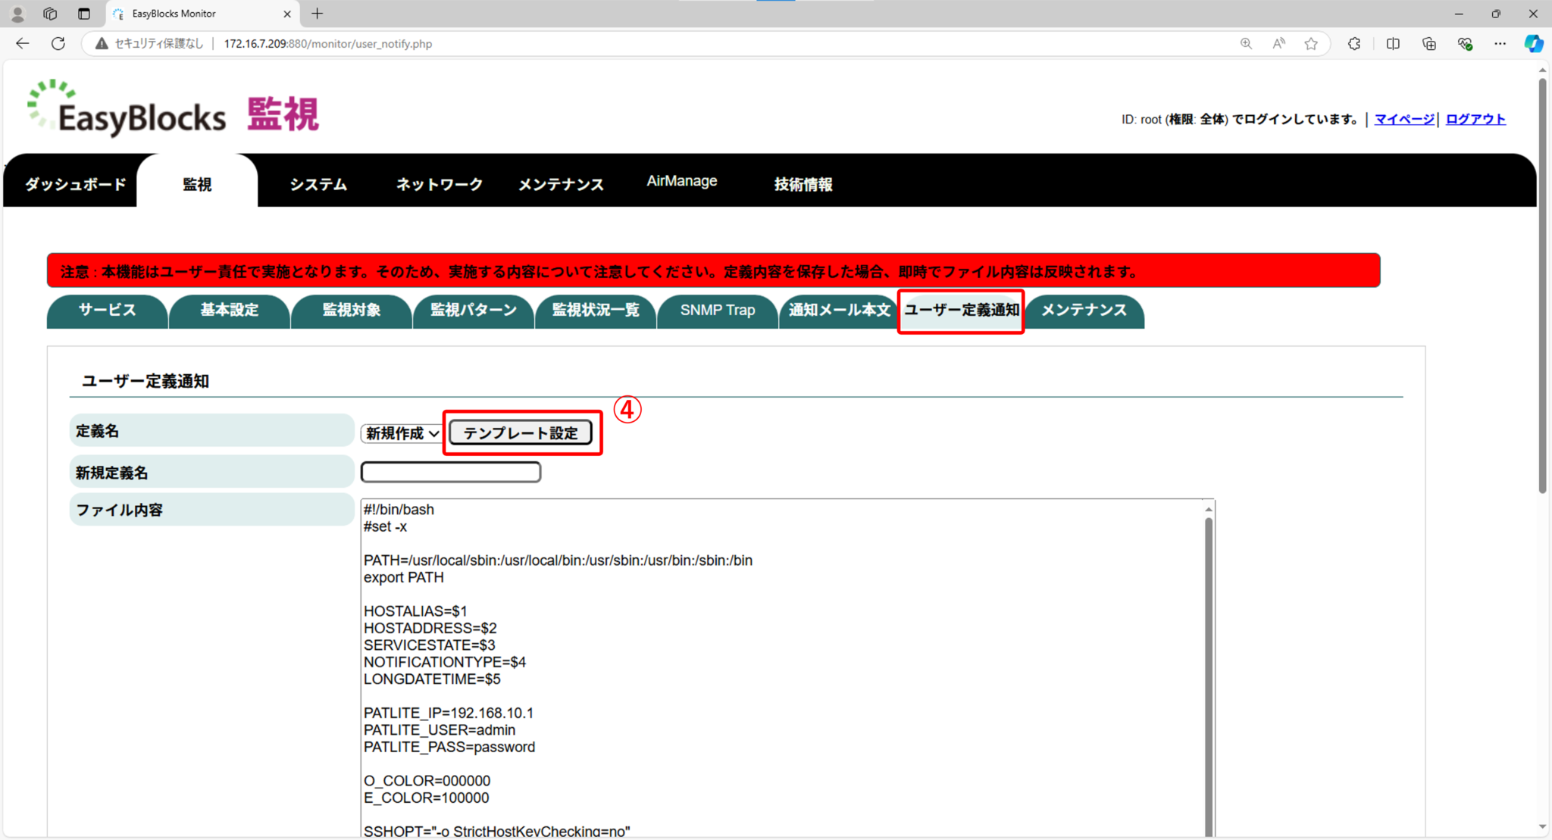Viewport: 1552px width, 840px height.
Task: Open the 新規作成 definition dropdown
Action: (x=400, y=432)
